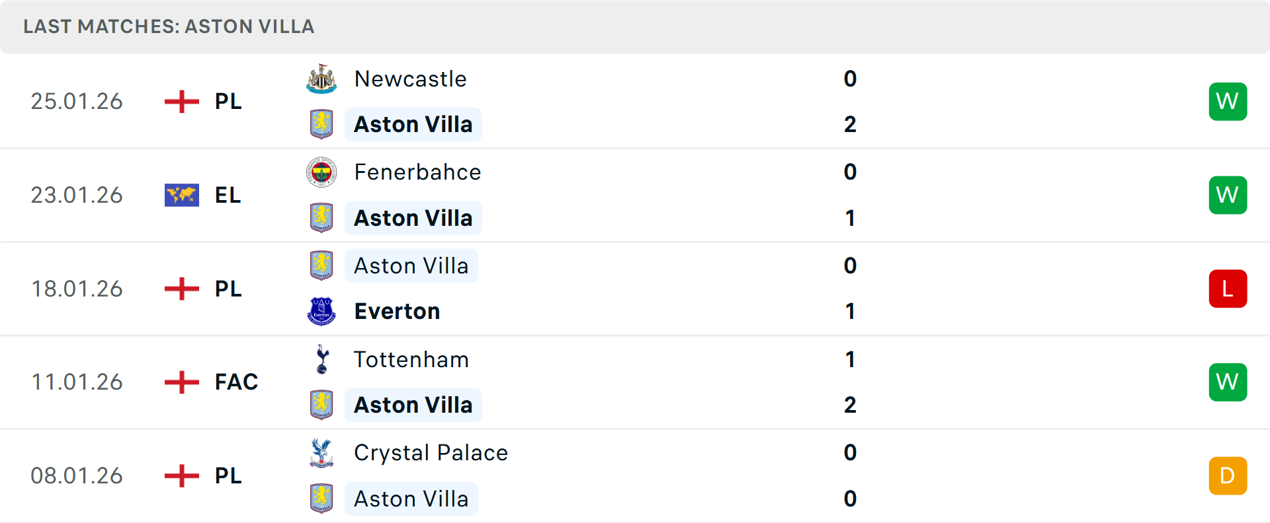Viewport: 1270px width, 523px height.
Task: Click the W badge for the Tottenham cup match
Action: (1228, 382)
